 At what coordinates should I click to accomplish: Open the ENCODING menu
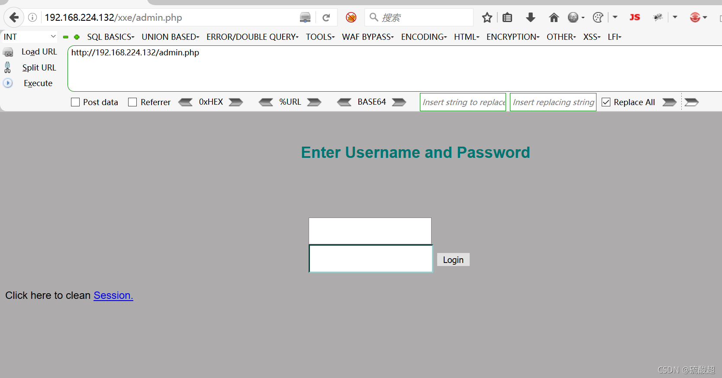(x=424, y=37)
